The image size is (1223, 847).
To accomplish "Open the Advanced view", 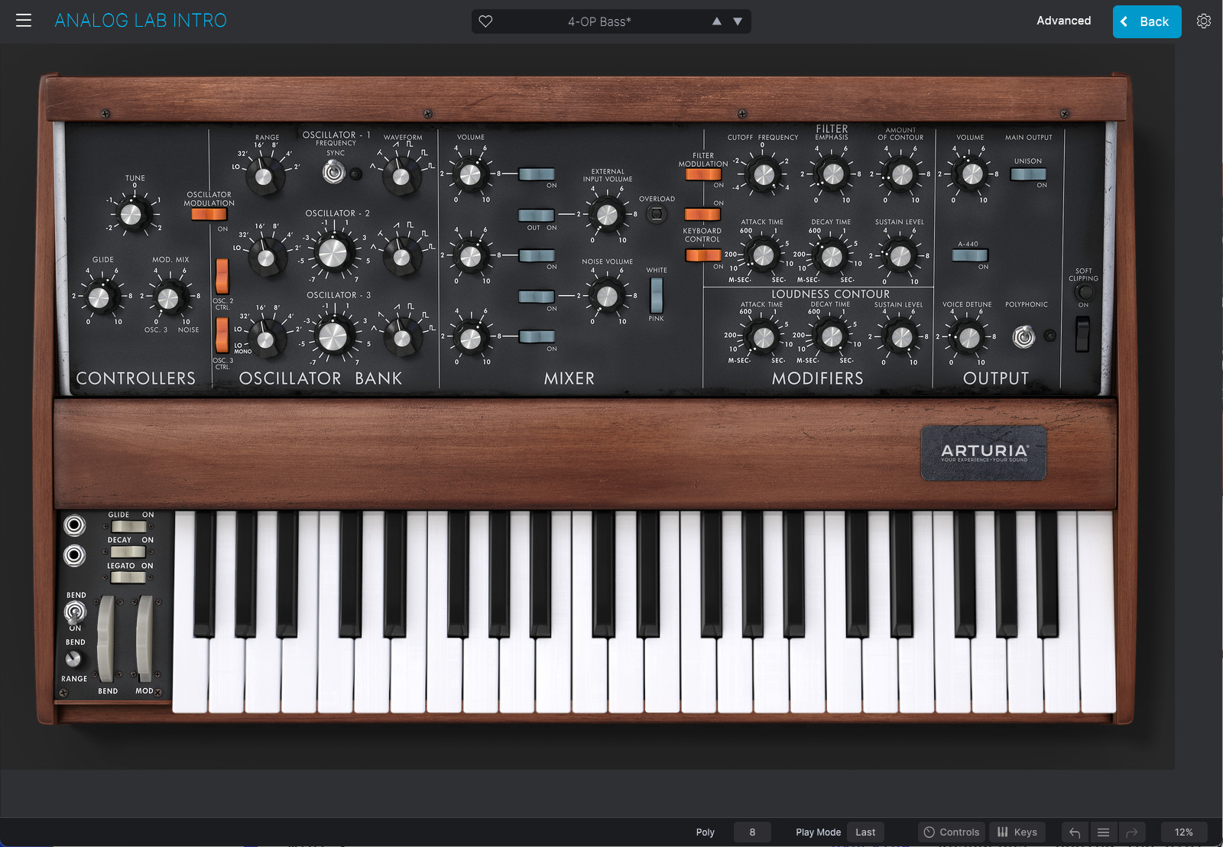I will (x=1063, y=21).
